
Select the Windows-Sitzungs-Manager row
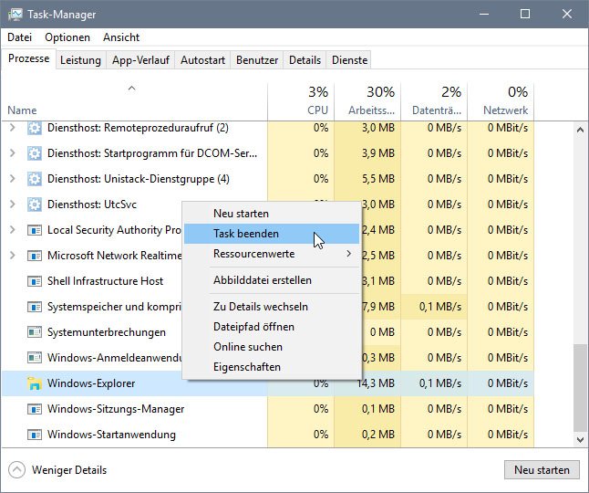[268, 409]
